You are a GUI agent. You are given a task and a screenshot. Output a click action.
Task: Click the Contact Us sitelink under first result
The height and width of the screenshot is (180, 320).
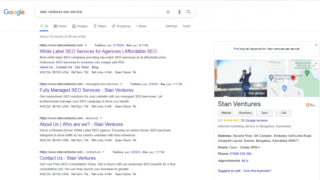point(64,67)
